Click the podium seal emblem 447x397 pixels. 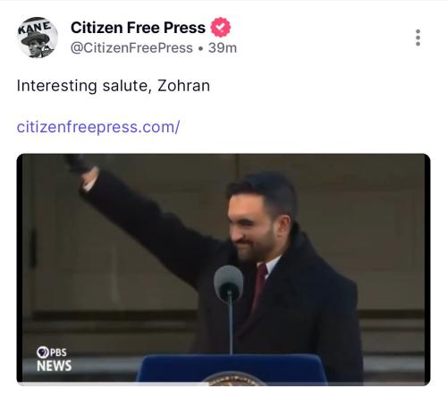pos(233,379)
